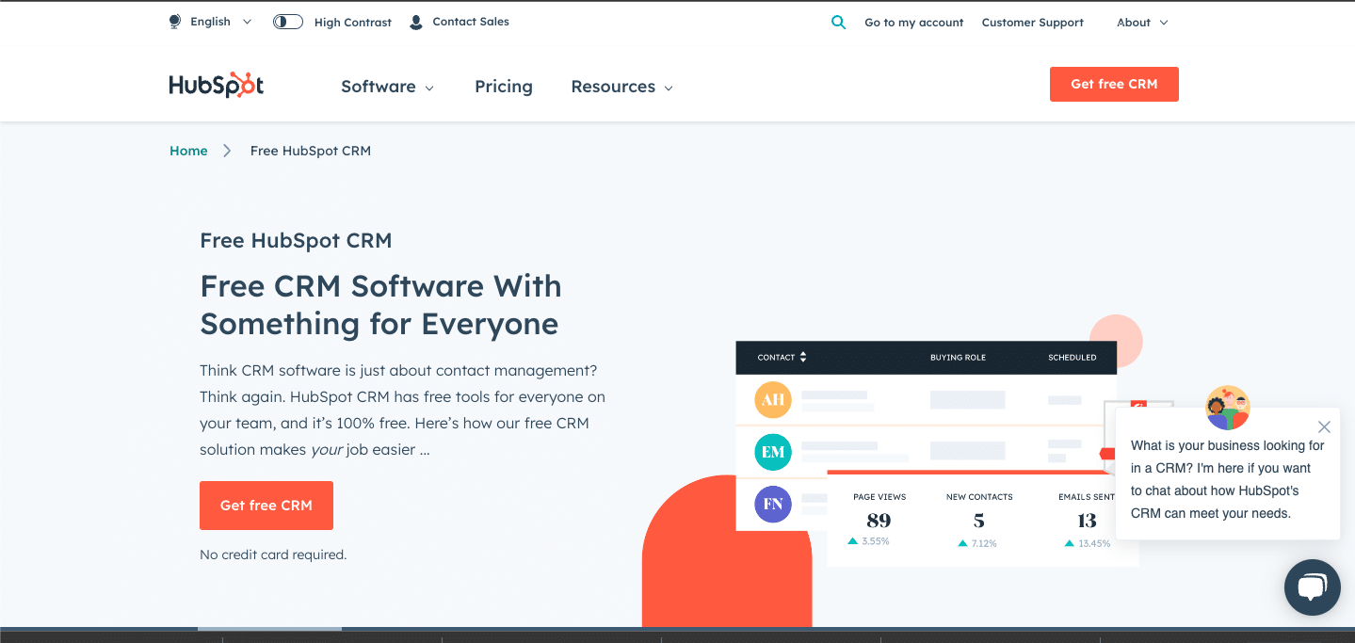Click the AH contact avatar
The height and width of the screenshot is (643, 1355).
(773, 400)
